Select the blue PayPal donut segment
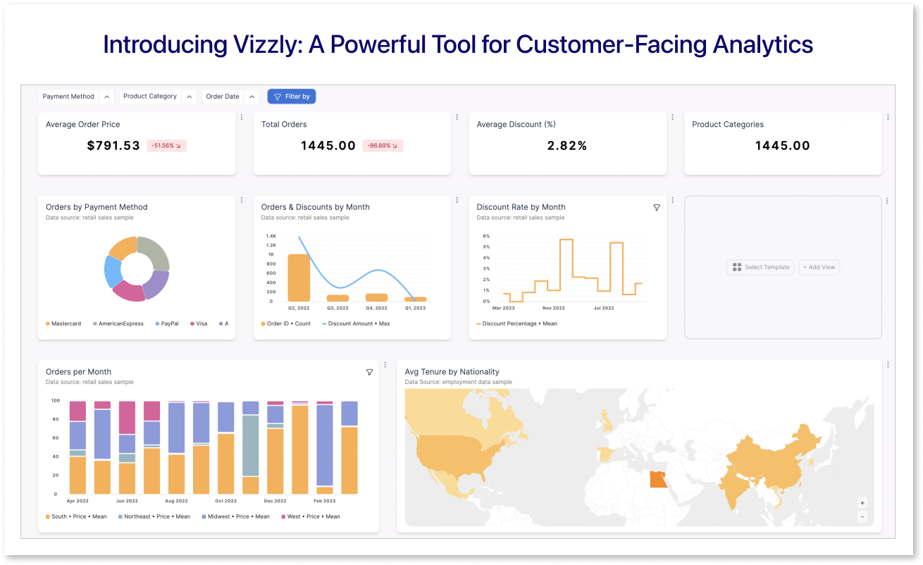The image size is (923, 565). (x=111, y=271)
